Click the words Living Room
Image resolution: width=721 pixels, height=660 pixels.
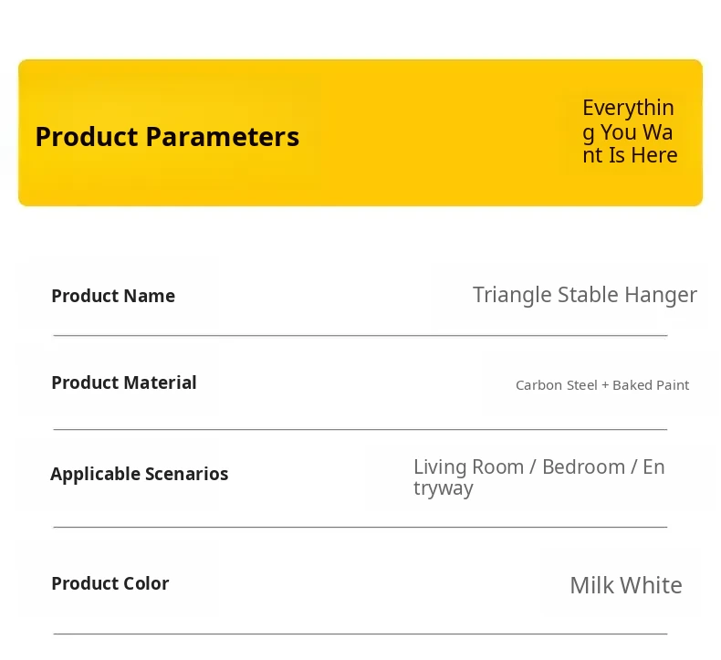coord(468,467)
